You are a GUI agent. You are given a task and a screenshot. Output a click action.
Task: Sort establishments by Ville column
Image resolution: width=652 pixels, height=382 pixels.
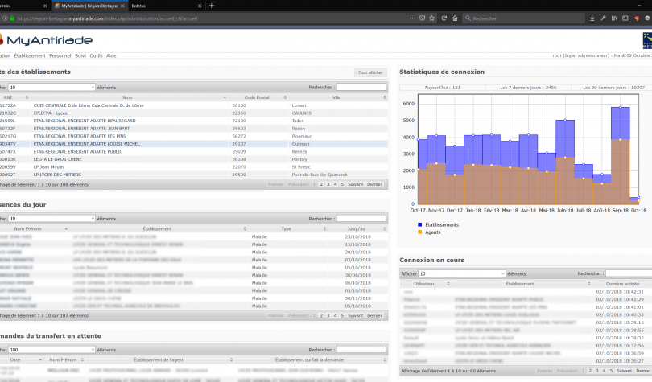[338, 97]
